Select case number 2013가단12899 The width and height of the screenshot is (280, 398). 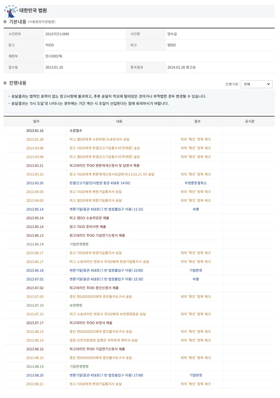pos(57,34)
